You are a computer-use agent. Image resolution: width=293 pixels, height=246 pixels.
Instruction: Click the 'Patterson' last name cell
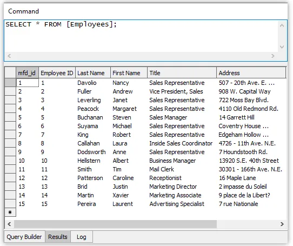93,178
